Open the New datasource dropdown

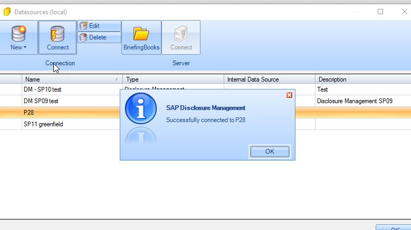[18, 37]
